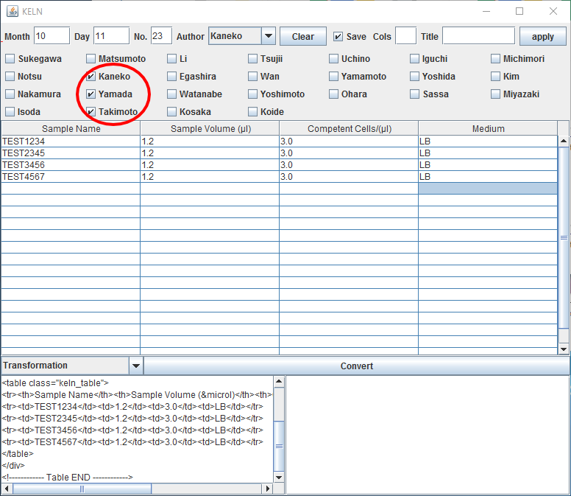Viewport: 571px width, 496px height.
Task: Tick the Notsu checkbox
Action: (x=10, y=76)
